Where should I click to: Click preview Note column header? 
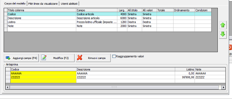(x=210, y=69)
